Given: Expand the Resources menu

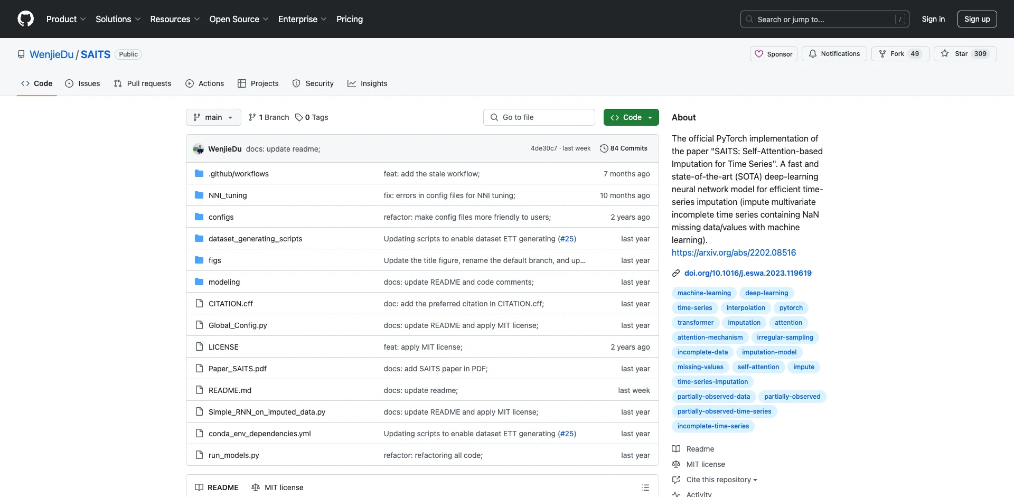Looking at the screenshot, I should point(175,19).
